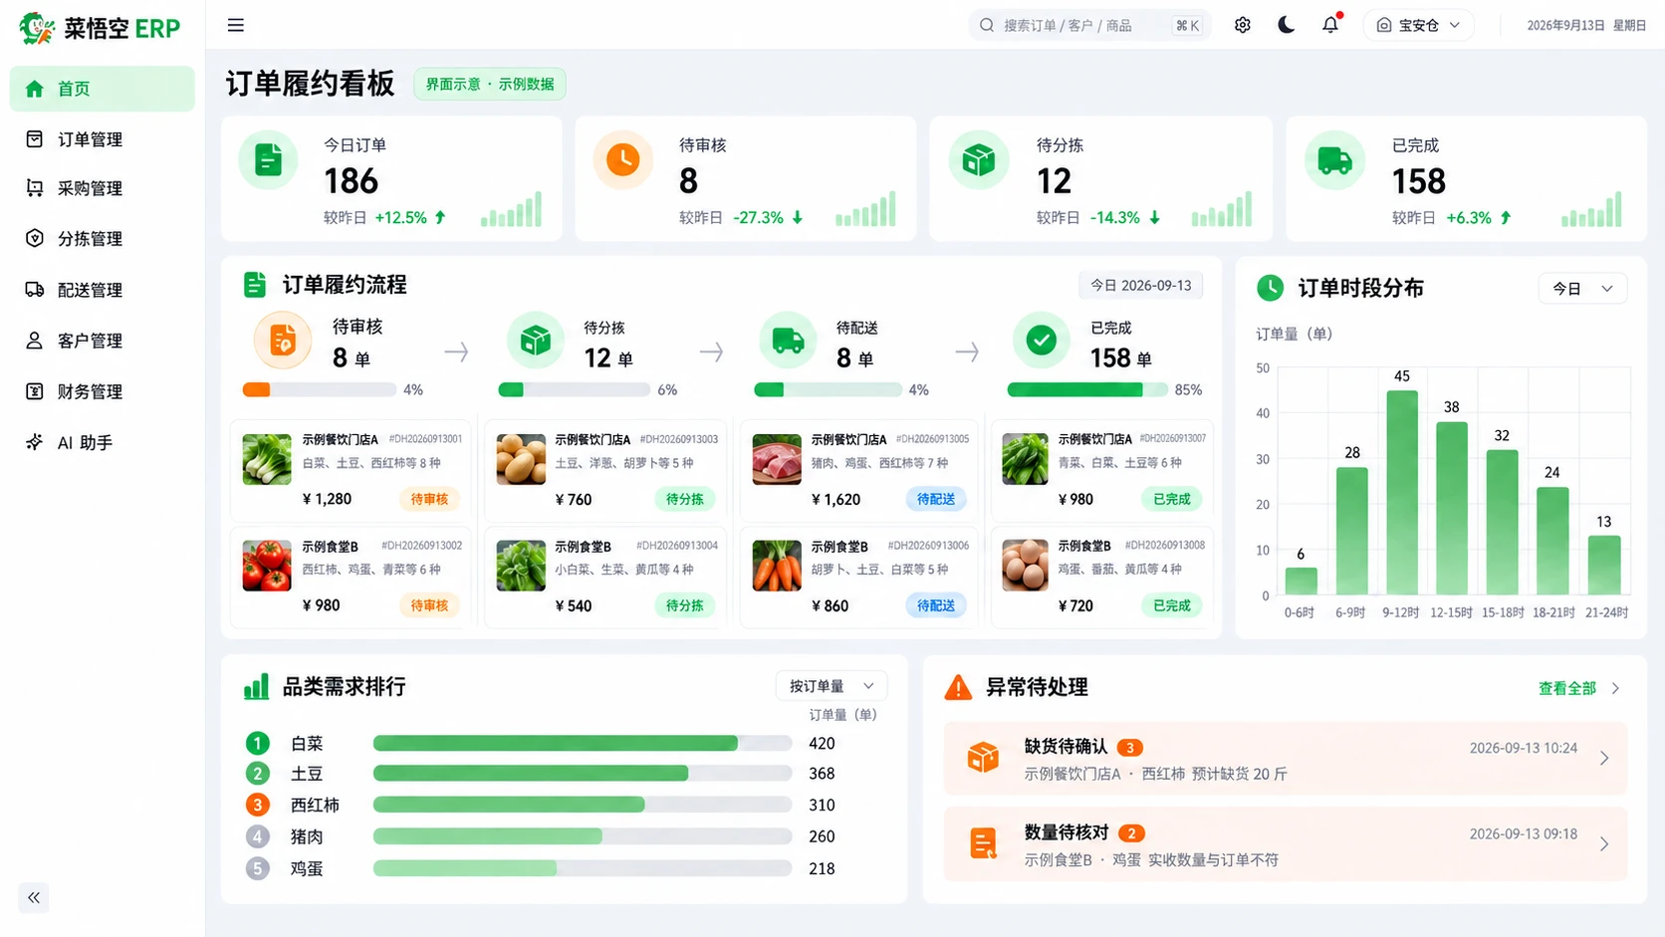This screenshot has width=1665, height=937.
Task: Expand the 数量待核对 alert chevron
Action: [1604, 844]
